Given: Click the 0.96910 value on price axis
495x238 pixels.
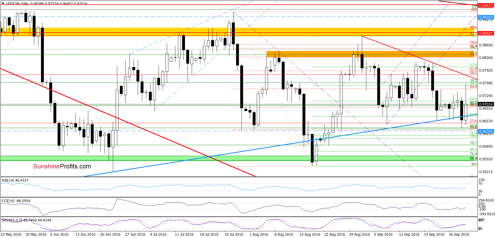Looking at the screenshot, I should pyautogui.click(x=486, y=108).
